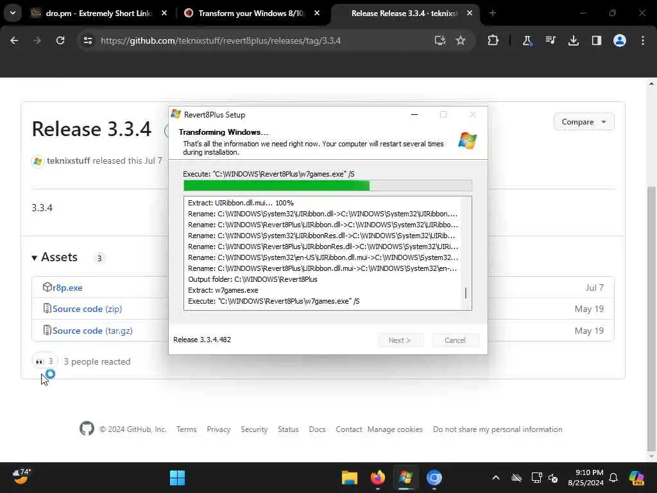Close the dro.pm tab
Screen dimensions: 657x493
coord(164,13)
